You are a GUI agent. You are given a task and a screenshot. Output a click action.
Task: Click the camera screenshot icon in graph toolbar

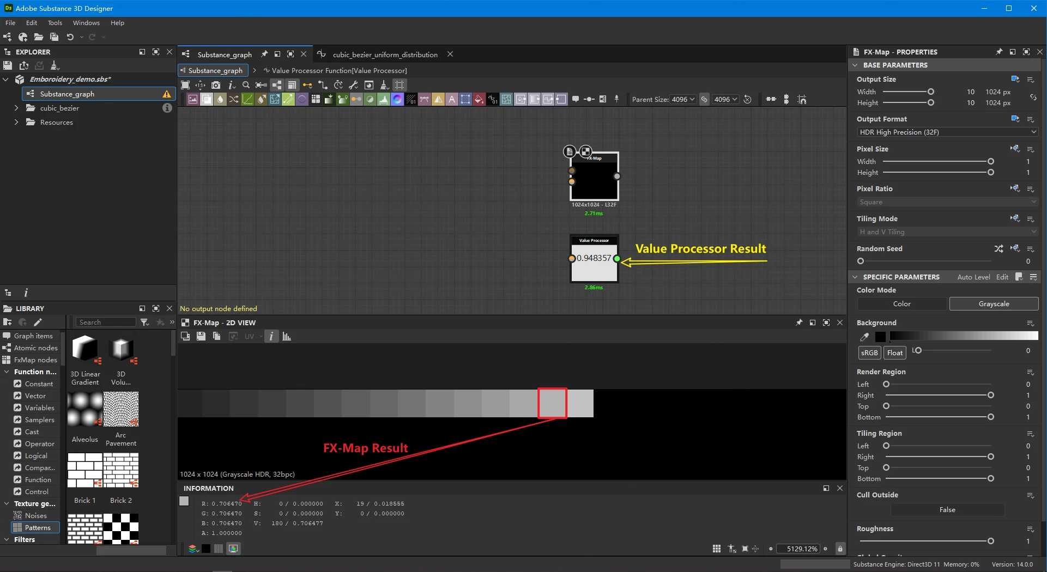216,85
